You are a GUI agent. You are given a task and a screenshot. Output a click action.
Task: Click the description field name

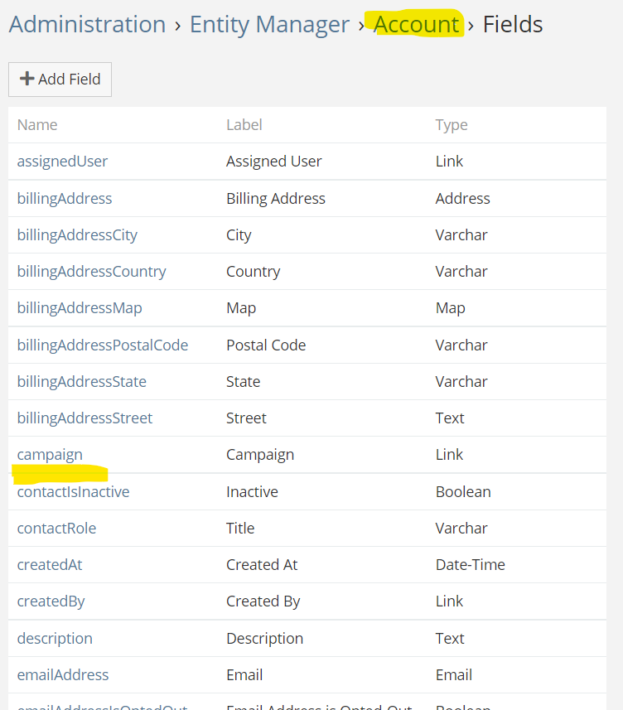(55, 639)
